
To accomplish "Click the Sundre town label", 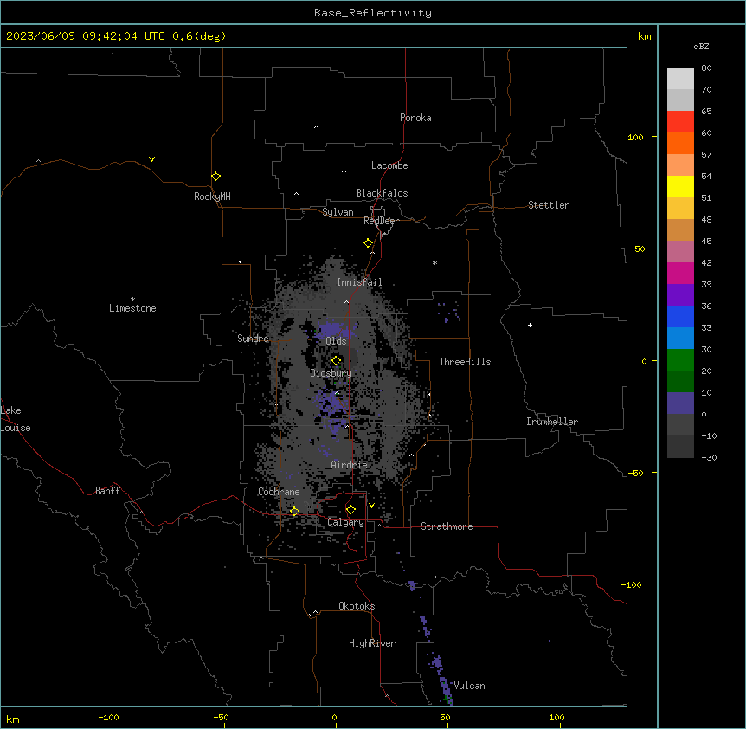I will pyautogui.click(x=253, y=339).
